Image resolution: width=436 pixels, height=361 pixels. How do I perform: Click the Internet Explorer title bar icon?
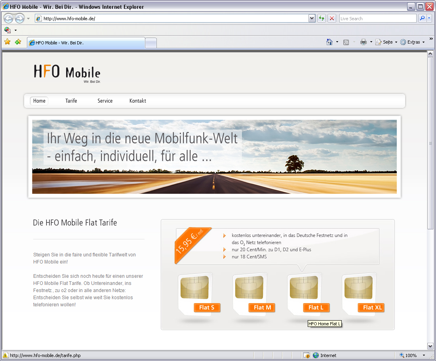pyautogui.click(x=6, y=6)
